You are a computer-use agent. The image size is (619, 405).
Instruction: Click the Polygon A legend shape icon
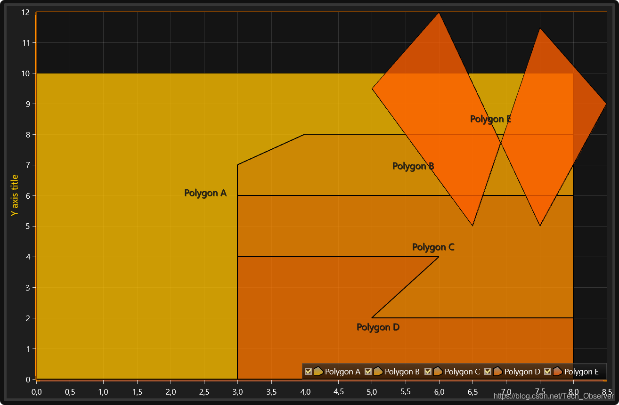(x=318, y=371)
